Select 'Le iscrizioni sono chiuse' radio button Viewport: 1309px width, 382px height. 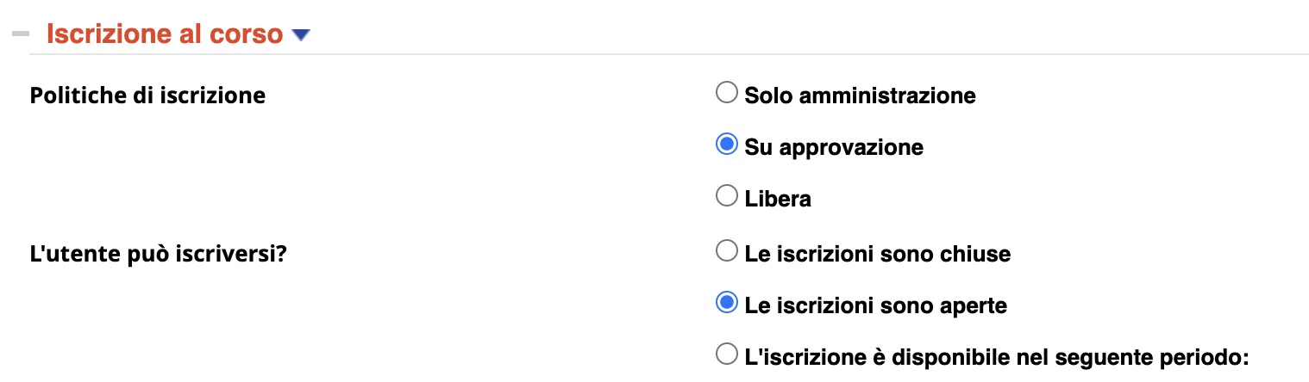[727, 252]
